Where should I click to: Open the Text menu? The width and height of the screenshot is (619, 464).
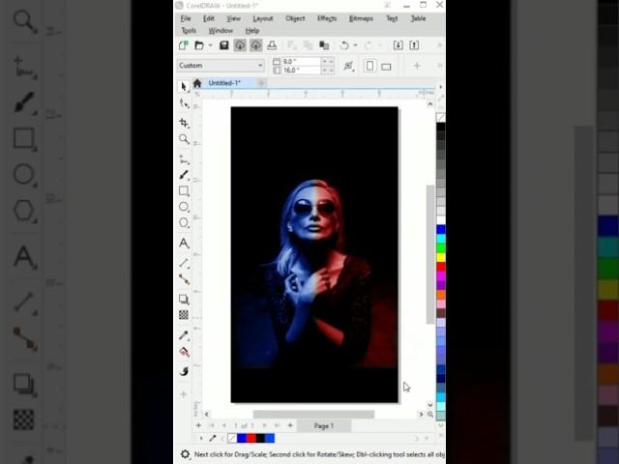[392, 18]
